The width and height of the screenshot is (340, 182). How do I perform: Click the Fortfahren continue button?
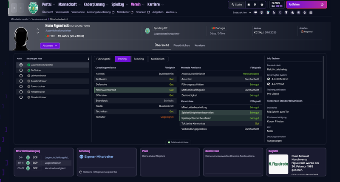coord(306,5)
